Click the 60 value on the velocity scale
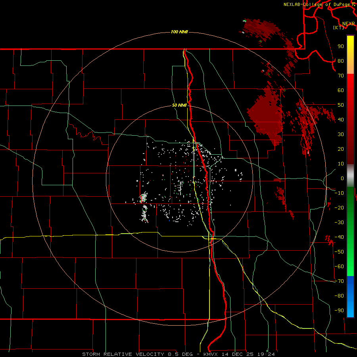 coord(341,90)
